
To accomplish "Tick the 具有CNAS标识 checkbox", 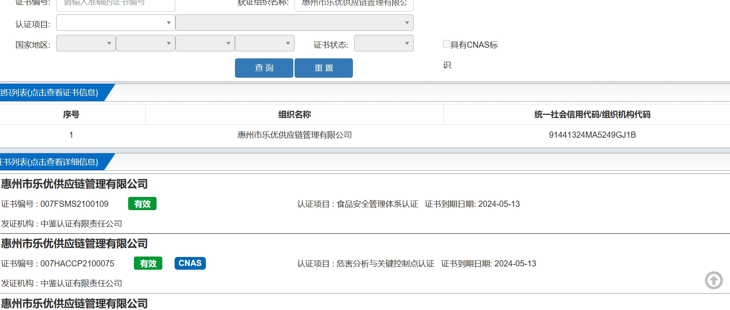I will point(447,44).
